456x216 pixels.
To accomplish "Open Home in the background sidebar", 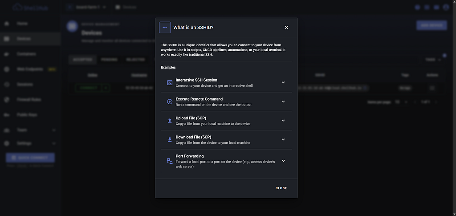I will click(30, 24).
